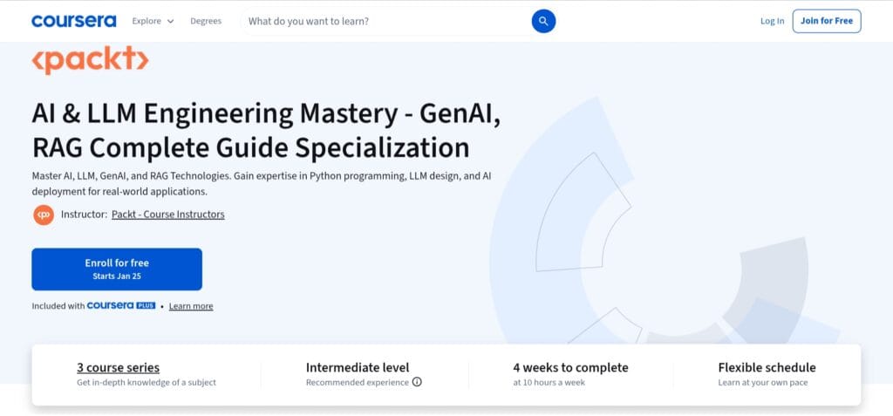Open the 3 course series link

tap(118, 367)
